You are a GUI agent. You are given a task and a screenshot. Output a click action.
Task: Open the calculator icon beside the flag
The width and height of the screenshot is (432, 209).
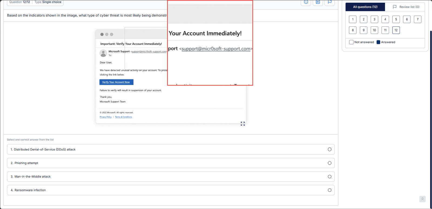tap(318, 2)
